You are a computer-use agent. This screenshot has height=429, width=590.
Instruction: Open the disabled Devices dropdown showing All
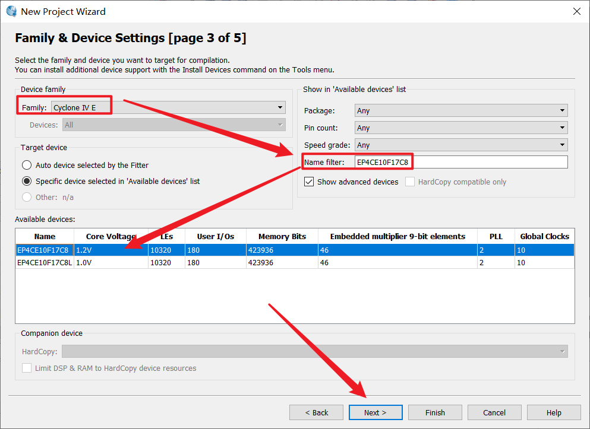pos(174,125)
